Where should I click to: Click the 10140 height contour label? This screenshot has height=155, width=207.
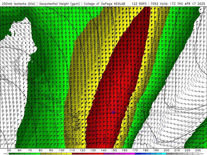[x=160, y=142]
